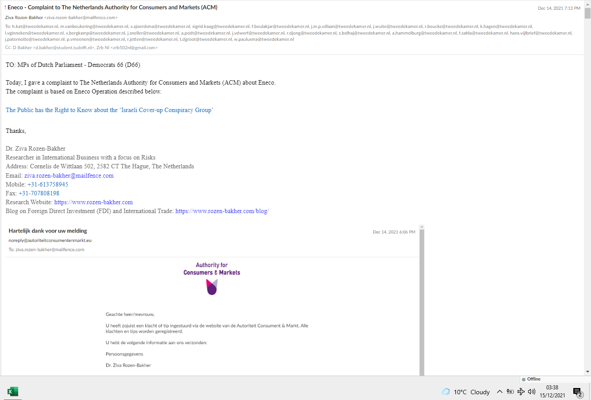591x400 pixels.
Task: Click the 'Thanks,' line in the email body
Action: pyautogui.click(x=16, y=131)
